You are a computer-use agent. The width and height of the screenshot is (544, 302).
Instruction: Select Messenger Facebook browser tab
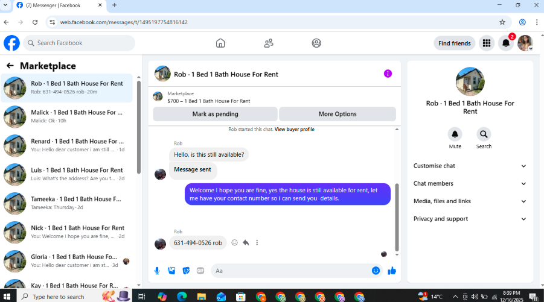60,5
